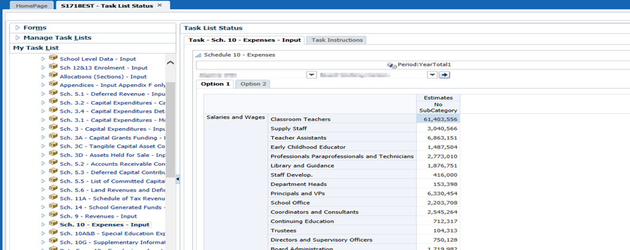Open the Task Instructions tab
This screenshot has width=630, height=250.
[x=337, y=40]
